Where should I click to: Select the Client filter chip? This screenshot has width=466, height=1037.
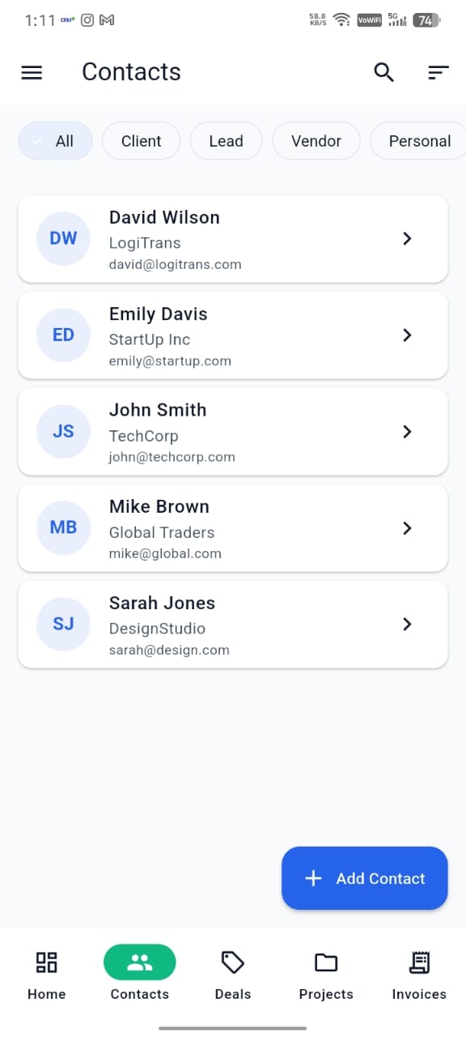(x=141, y=140)
